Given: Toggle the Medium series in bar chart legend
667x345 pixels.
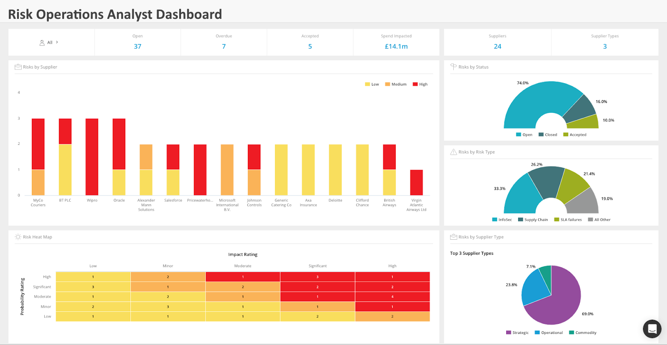Looking at the screenshot, I should (396, 84).
